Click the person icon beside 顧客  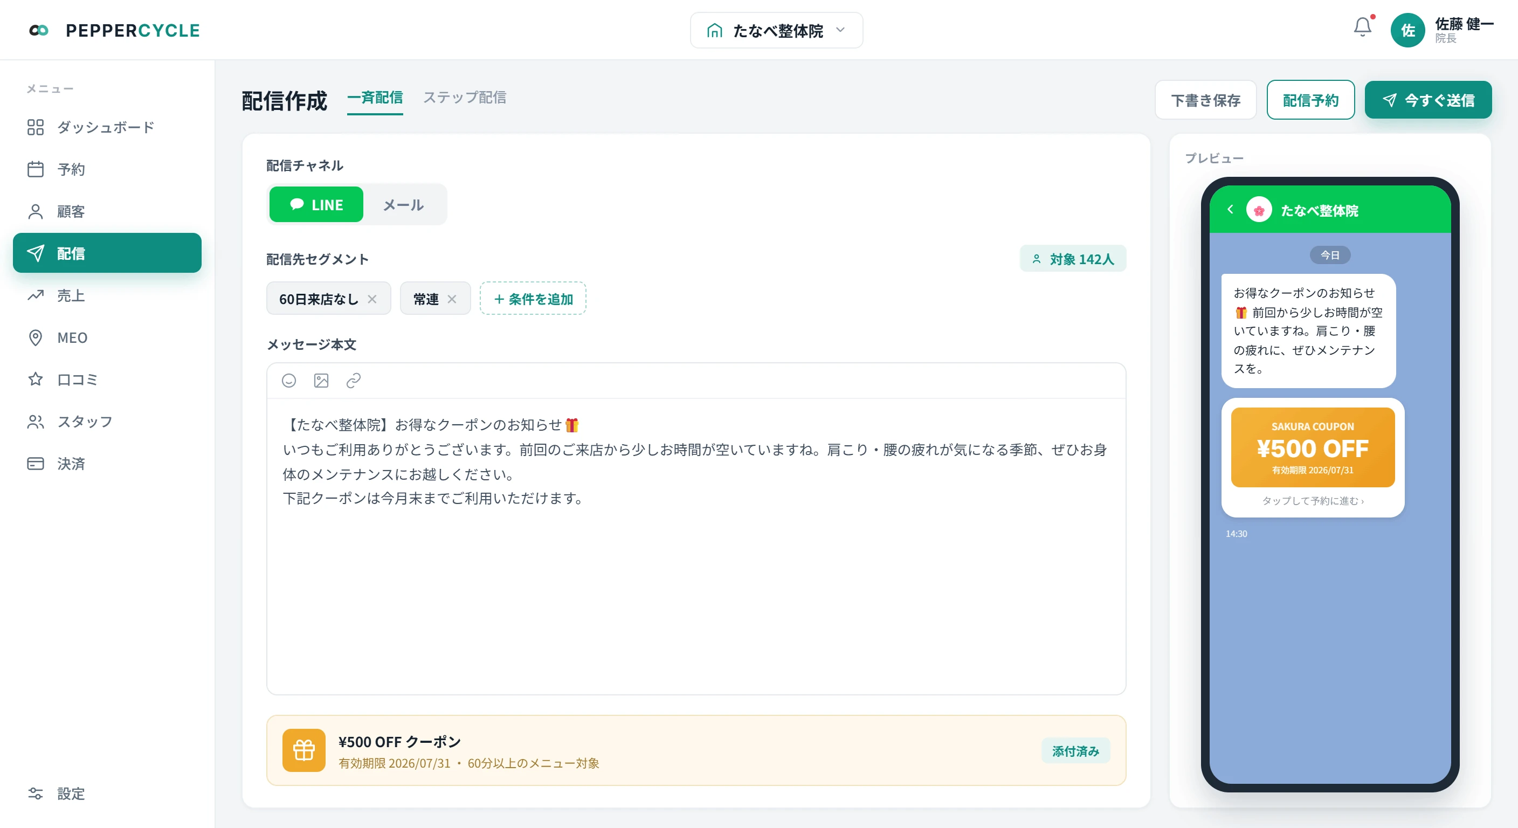tap(36, 211)
